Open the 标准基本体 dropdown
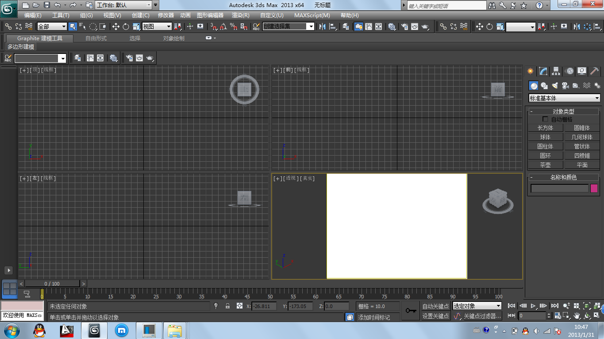Image resolution: width=604 pixels, height=339 pixels. pos(565,98)
